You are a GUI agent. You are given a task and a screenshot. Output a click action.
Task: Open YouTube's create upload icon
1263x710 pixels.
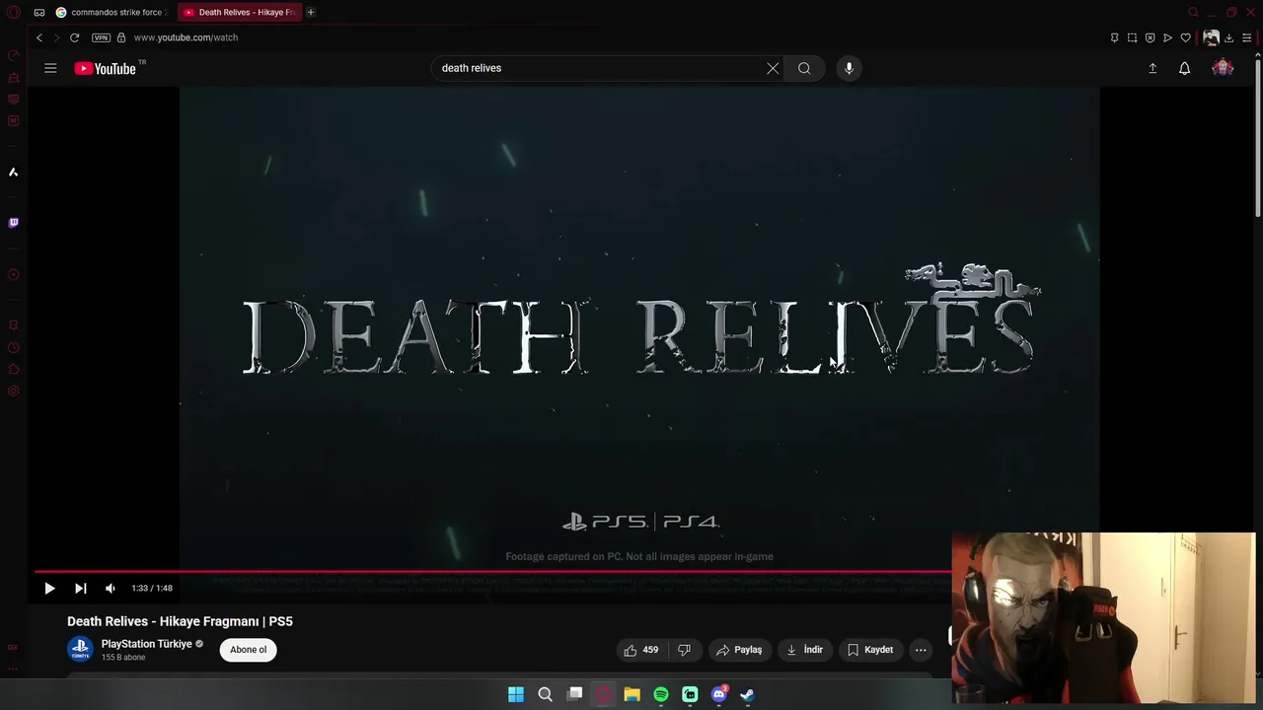[1152, 68]
